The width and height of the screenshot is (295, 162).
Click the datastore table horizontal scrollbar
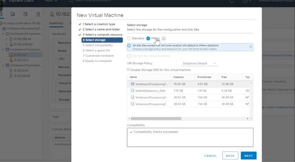coord(156,119)
